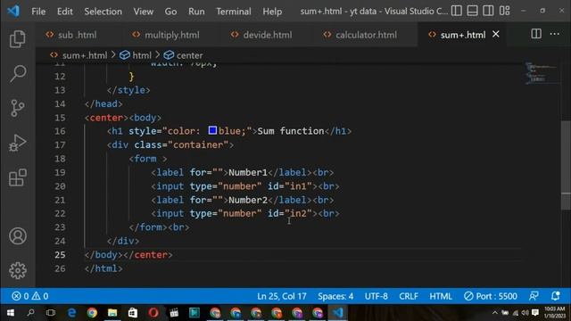Open the Go menu
The image size is (571, 321).
[170, 12]
